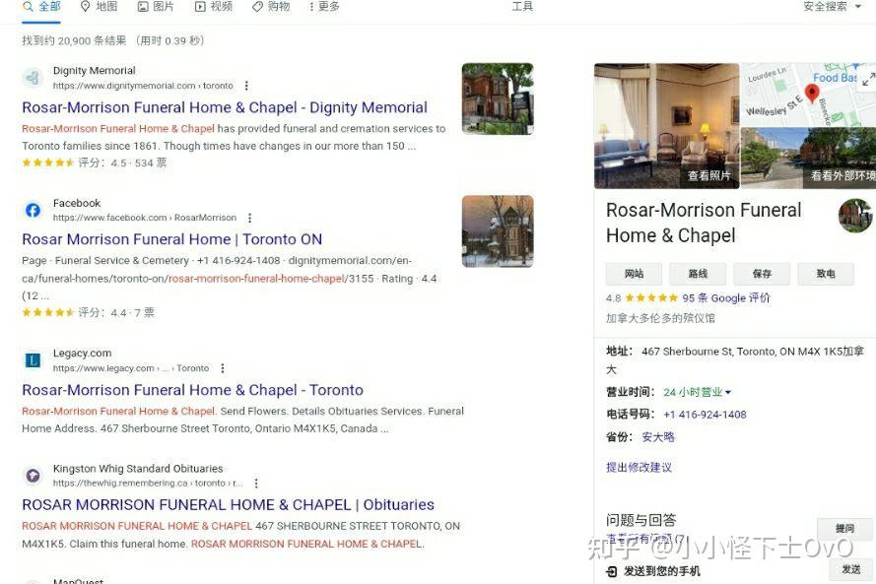The width and height of the screenshot is (876, 584).
Task: Switch to the 全部 search tab
Action: tap(41, 7)
